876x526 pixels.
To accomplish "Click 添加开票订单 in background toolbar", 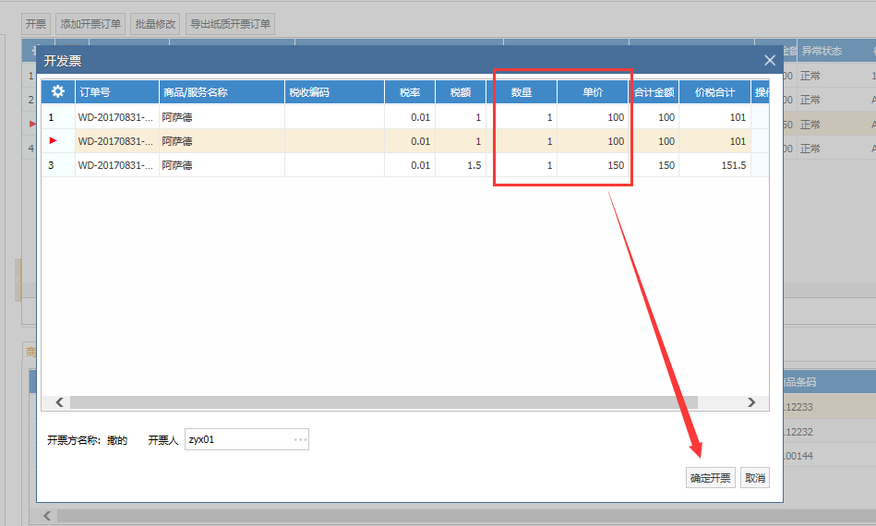I will pos(90,24).
